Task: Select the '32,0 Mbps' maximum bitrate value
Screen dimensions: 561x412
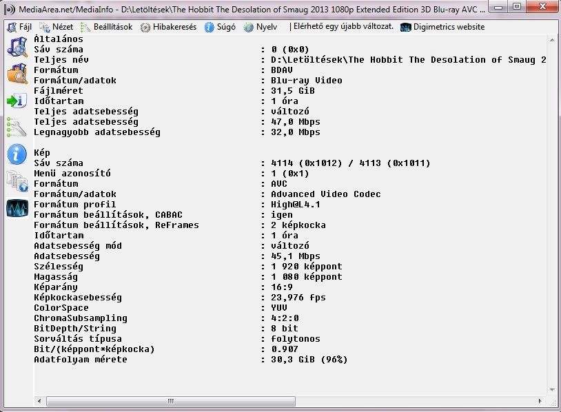Action: click(x=296, y=132)
